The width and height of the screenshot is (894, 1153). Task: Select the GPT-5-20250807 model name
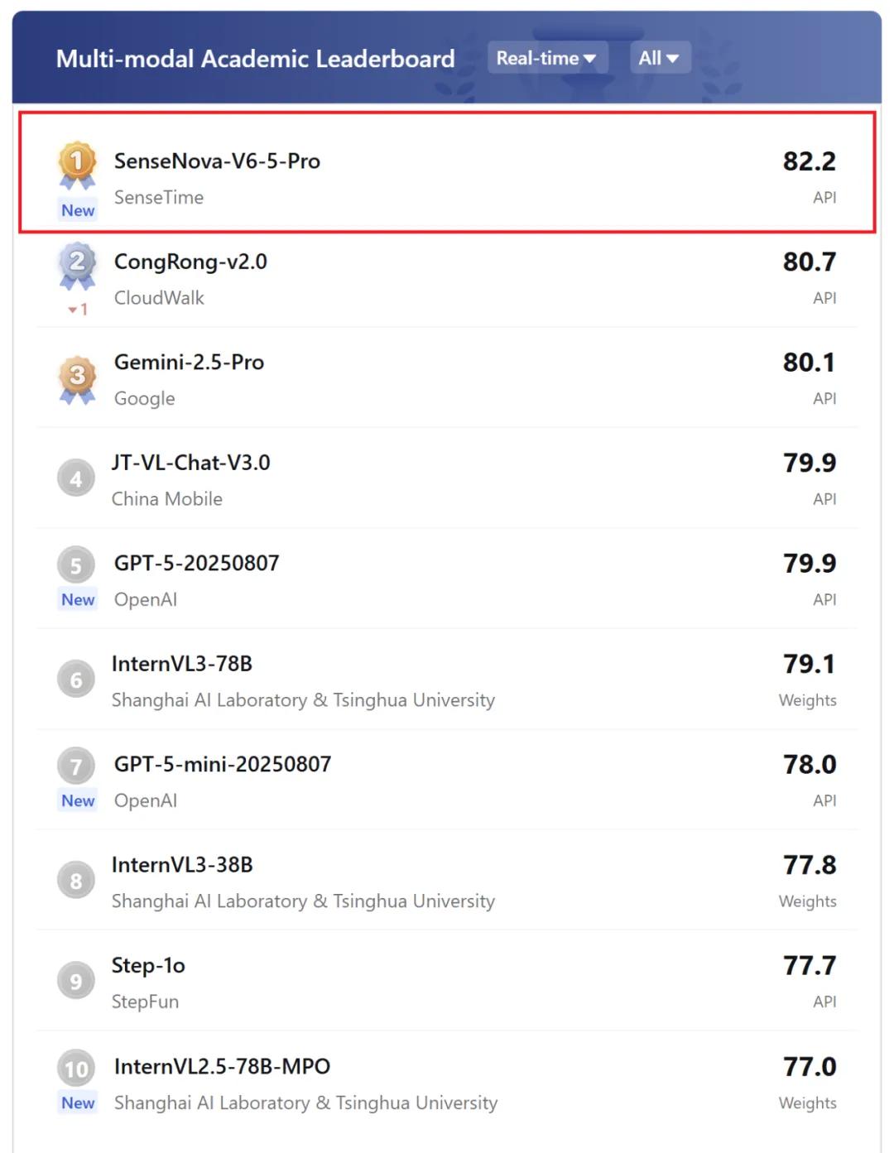pyautogui.click(x=197, y=563)
